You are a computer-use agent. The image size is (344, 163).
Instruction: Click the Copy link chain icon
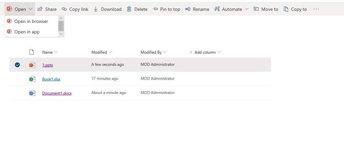[64, 9]
